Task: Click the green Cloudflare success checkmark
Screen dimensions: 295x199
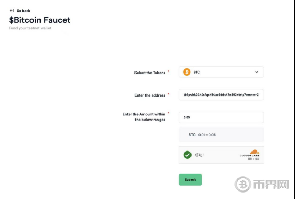Action: point(187,155)
